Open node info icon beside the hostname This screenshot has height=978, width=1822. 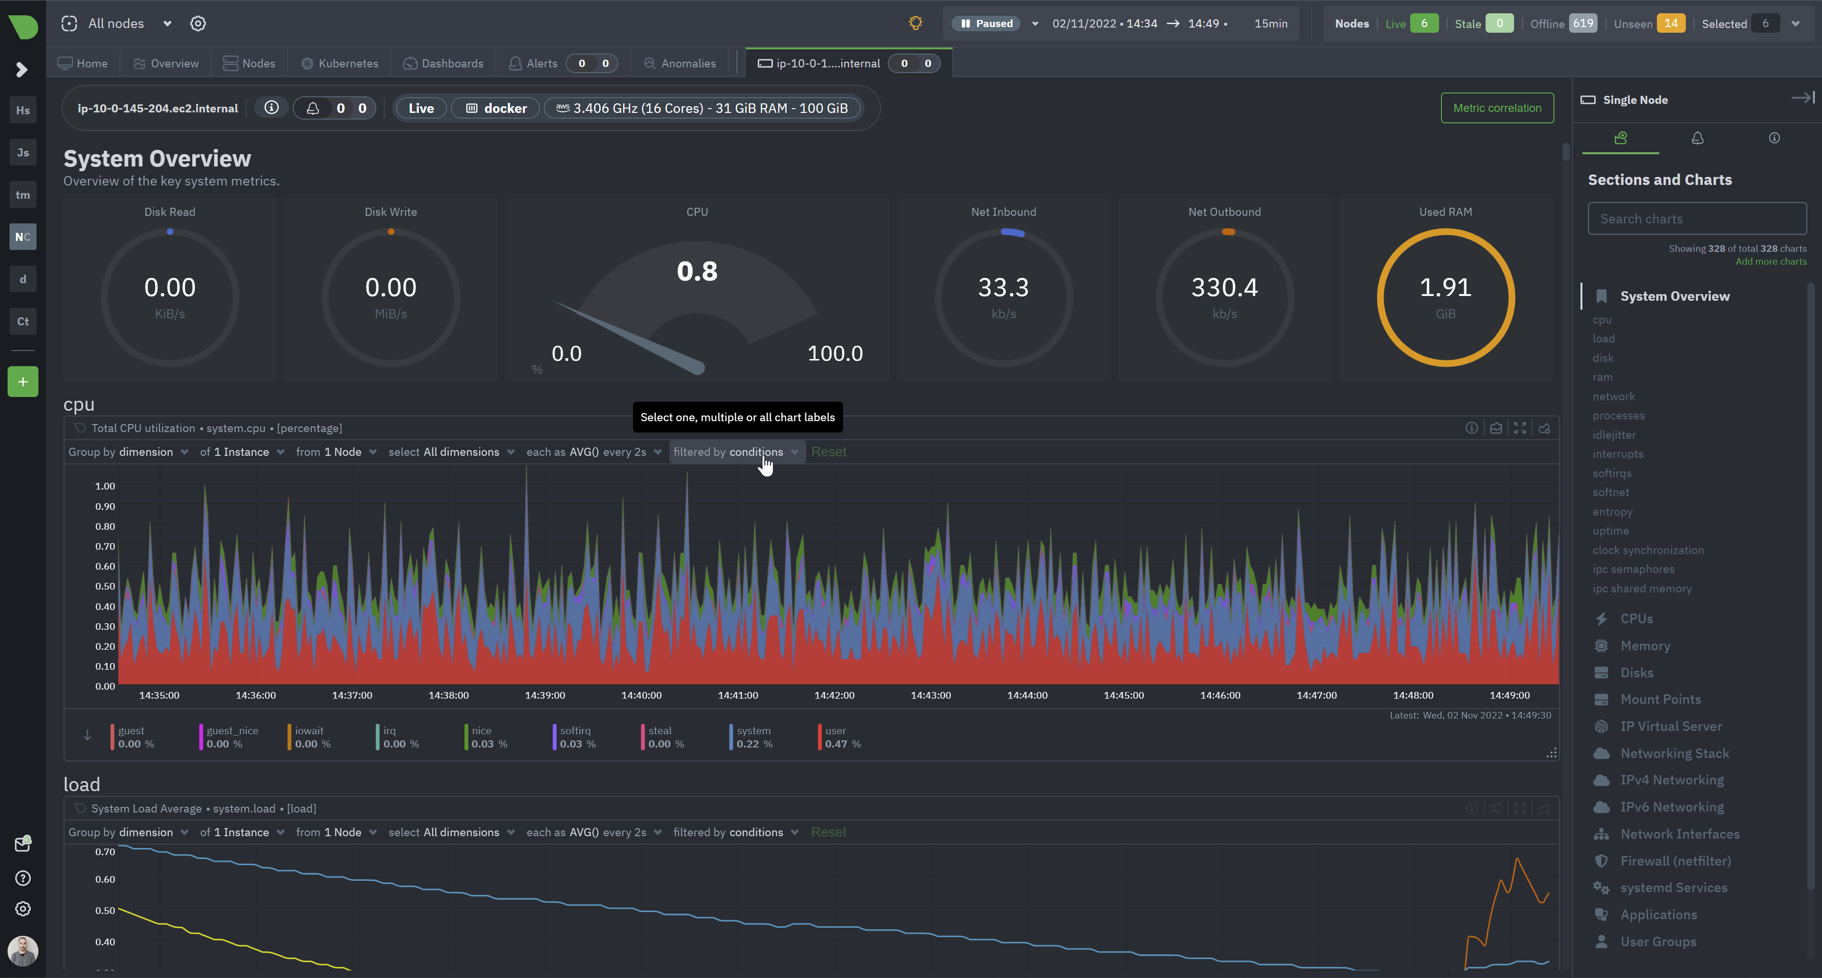tap(271, 108)
